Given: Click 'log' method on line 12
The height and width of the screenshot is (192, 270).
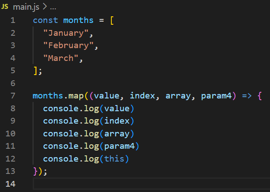Looking at the screenshot, I should point(91,159).
